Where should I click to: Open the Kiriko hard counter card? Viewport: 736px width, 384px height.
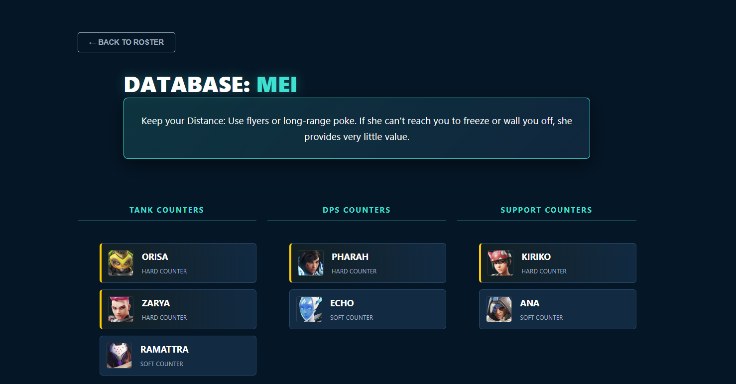click(558, 263)
